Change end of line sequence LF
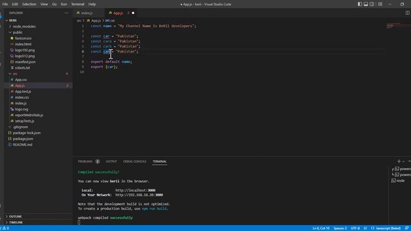This screenshot has height=231, width=411. point(365,228)
